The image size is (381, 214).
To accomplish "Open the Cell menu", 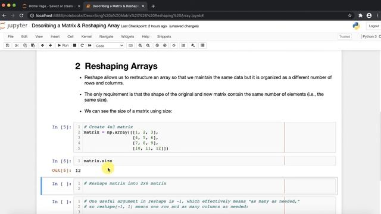I will tap(70, 37).
